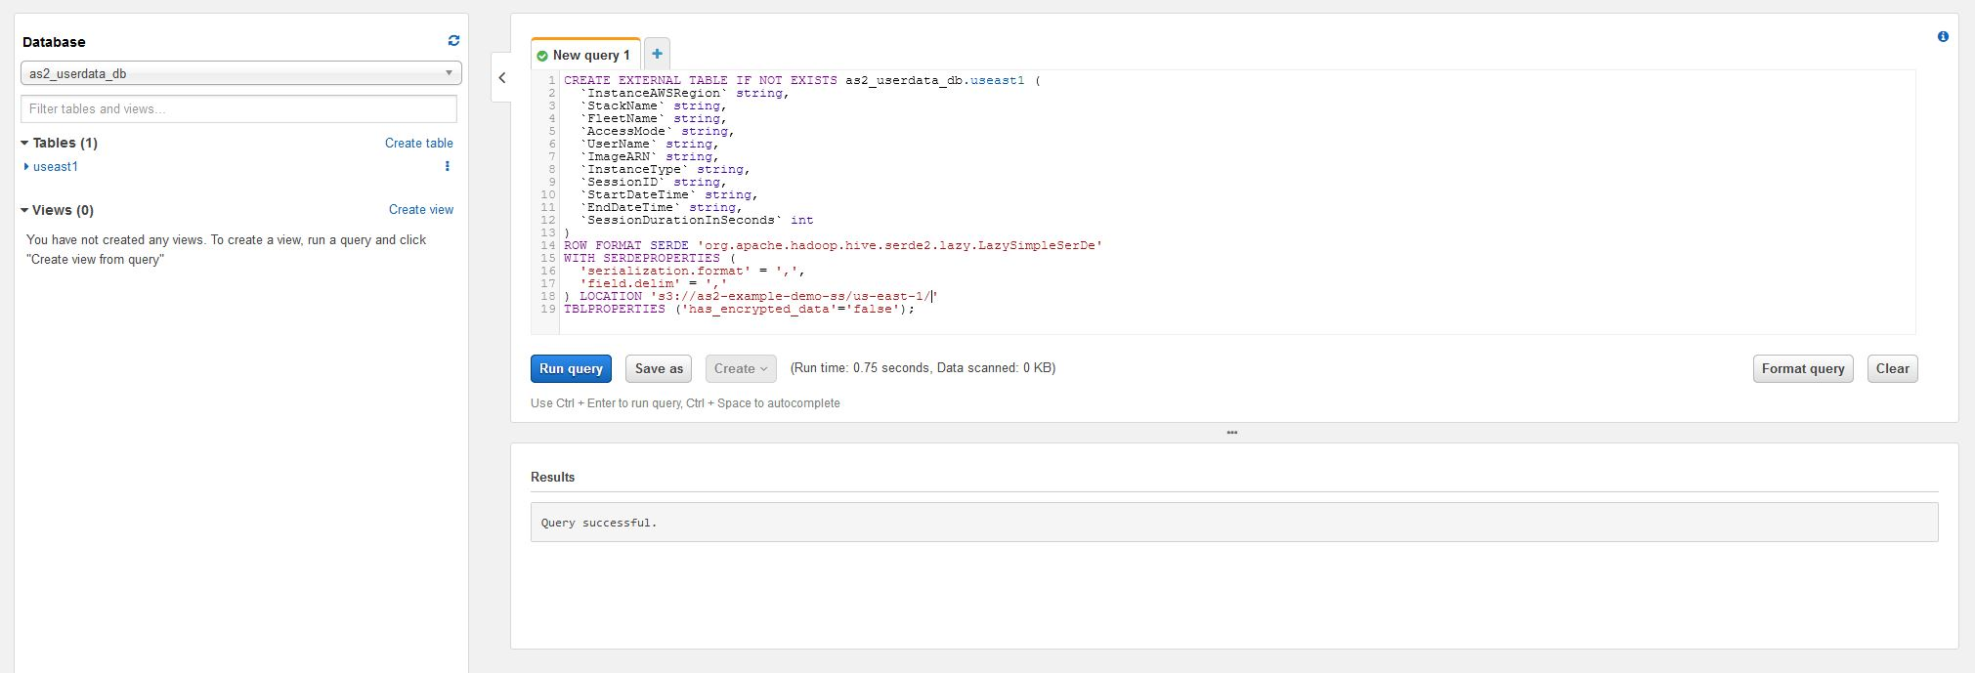Run the query
Viewport: 1975px width, 673px height.
571,368
